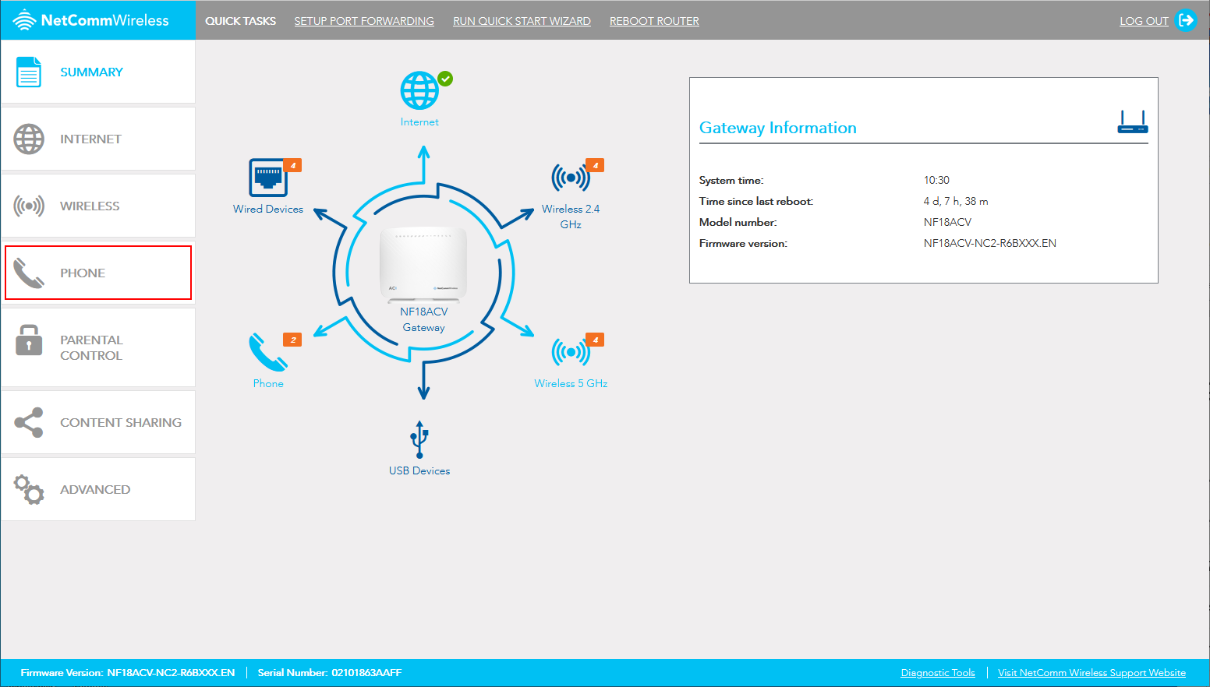Image resolution: width=1210 pixels, height=687 pixels.
Task: Click the uptime value 4 d, 7 h, 38 m
Action: (956, 201)
